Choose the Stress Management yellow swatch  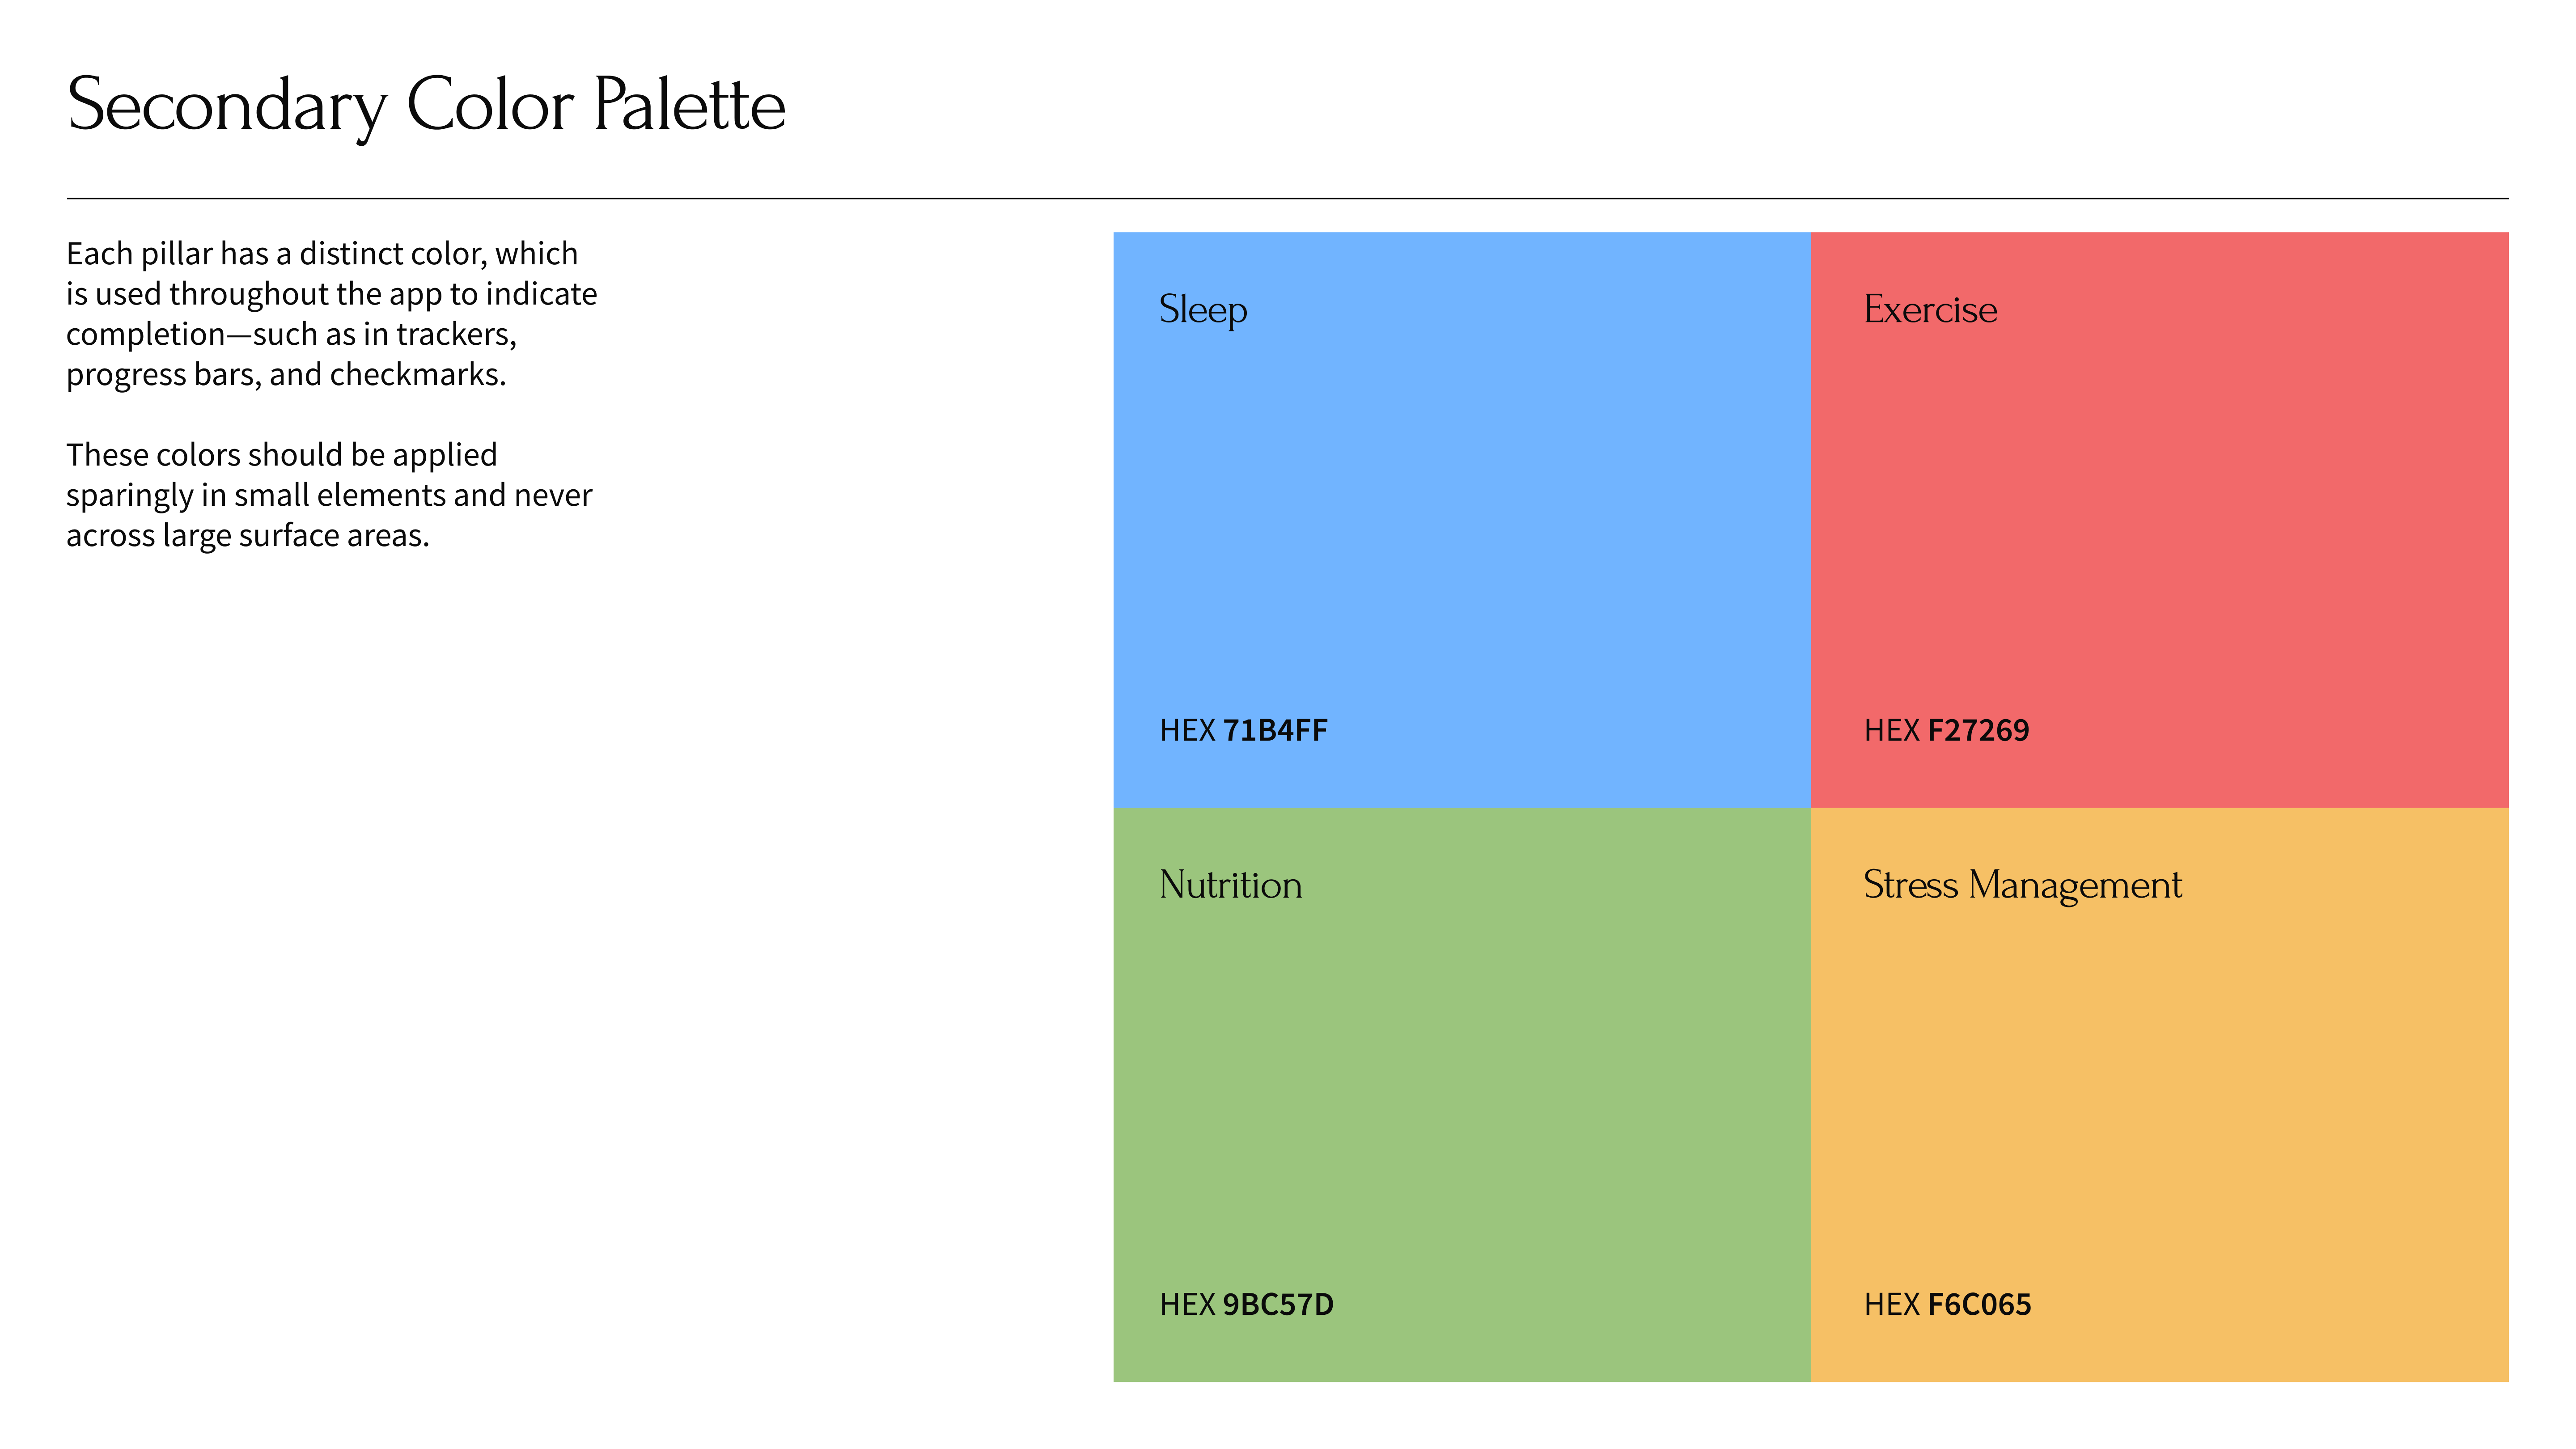(2159, 1095)
